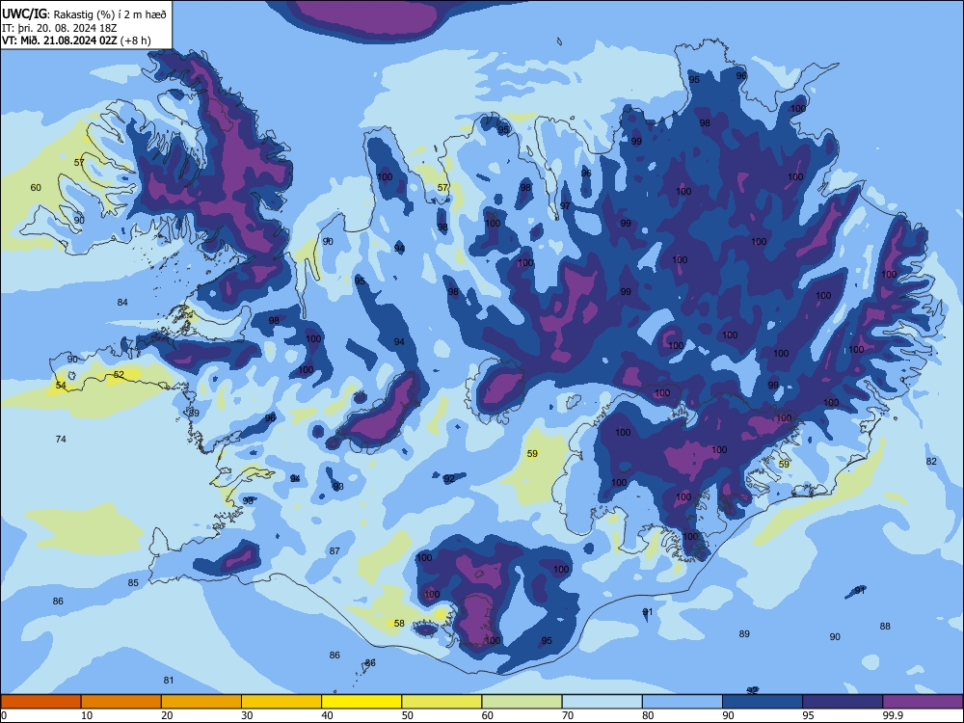Click the 'VT: Mið. 21.08.2024 02Z' line
964x723 pixels.
coord(61,40)
